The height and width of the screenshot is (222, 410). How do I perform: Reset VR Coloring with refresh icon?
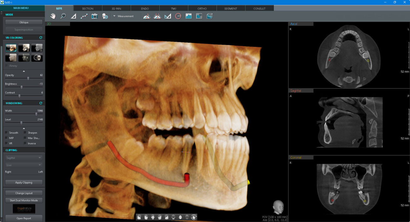click(x=40, y=38)
